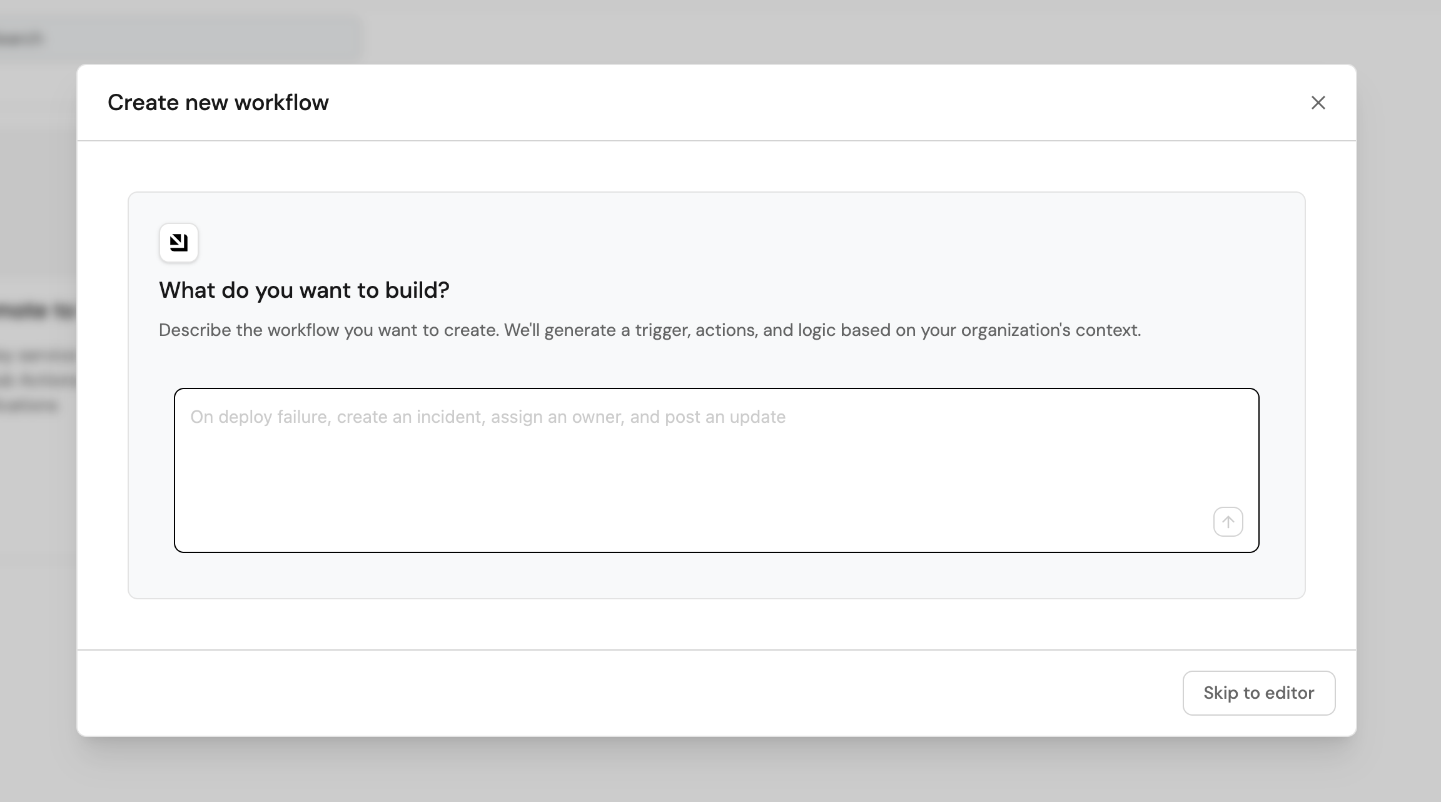Image resolution: width=1441 pixels, height=802 pixels.
Task: Submit the prompt with the up-arrow button
Action: tap(1228, 522)
